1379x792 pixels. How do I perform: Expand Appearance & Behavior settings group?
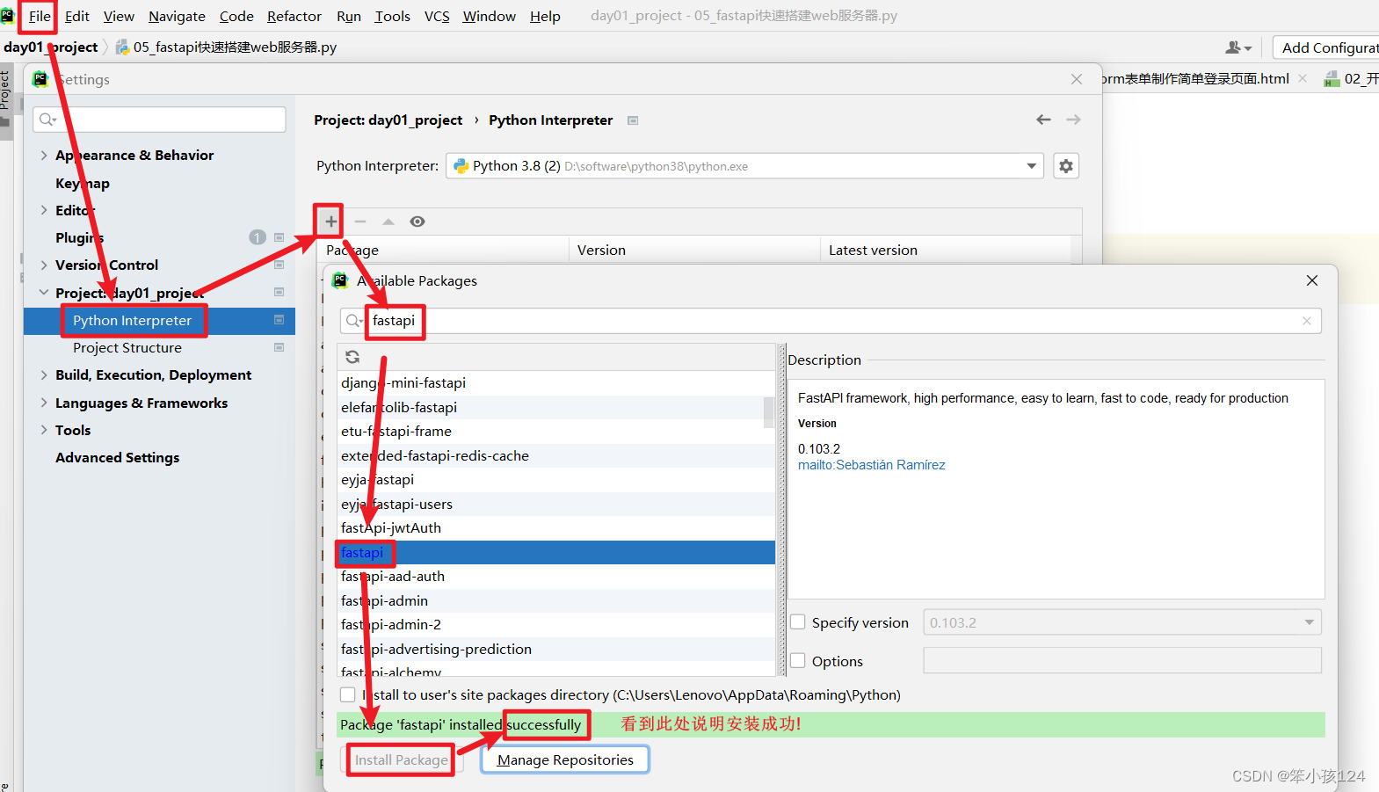(44, 155)
